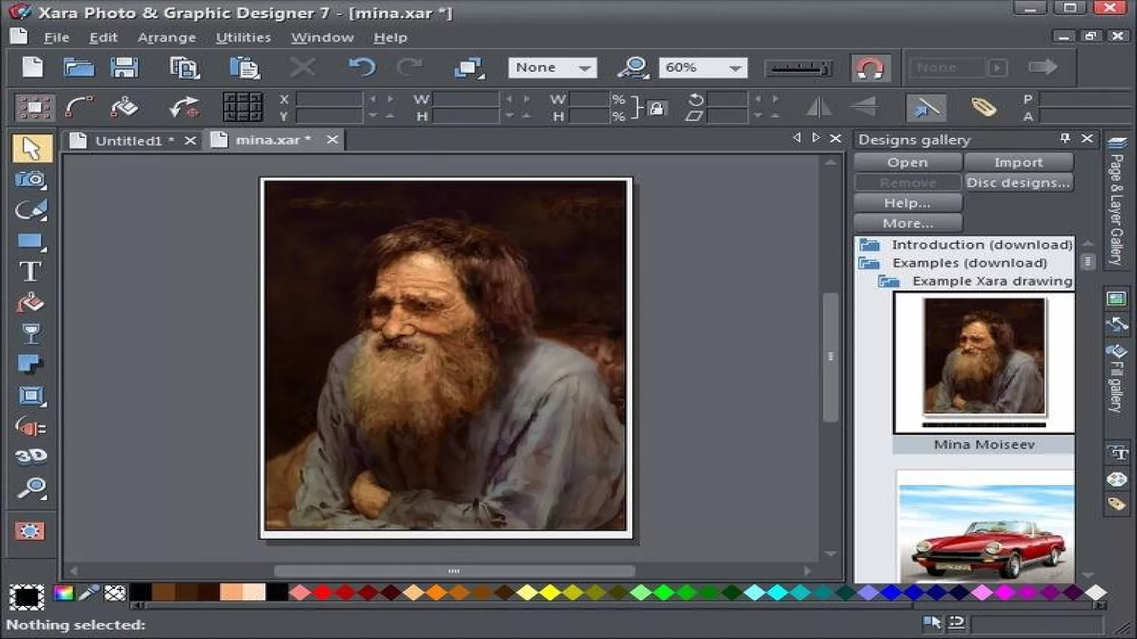Select the Photo tool camera icon
The width and height of the screenshot is (1137, 639).
(30, 179)
